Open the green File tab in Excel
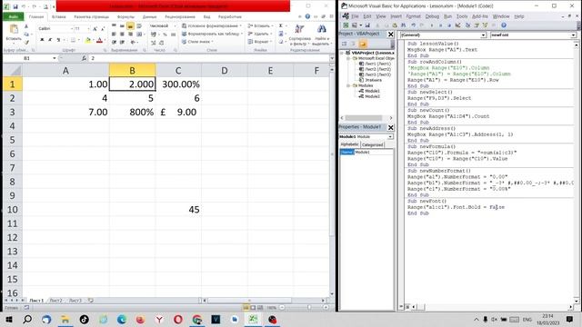 coord(13,16)
